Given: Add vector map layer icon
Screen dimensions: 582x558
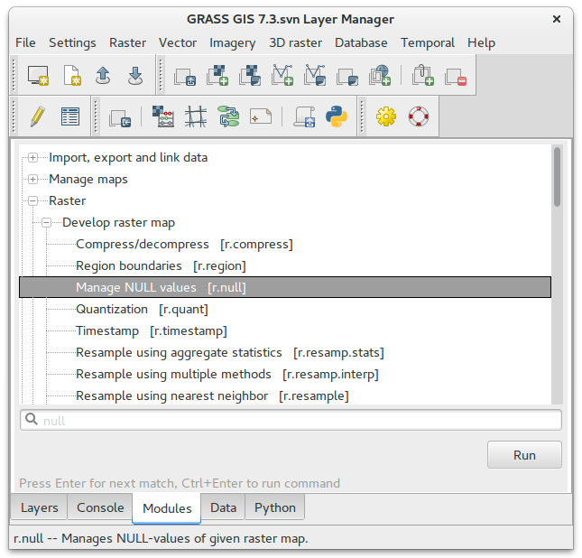Looking at the screenshot, I should pyautogui.click(x=282, y=76).
